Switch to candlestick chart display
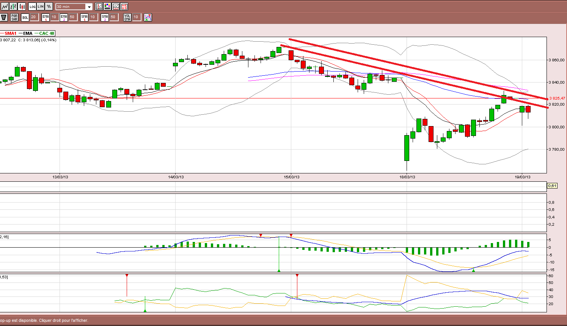This screenshot has height=326, width=567. pyautogui.click(x=22, y=6)
